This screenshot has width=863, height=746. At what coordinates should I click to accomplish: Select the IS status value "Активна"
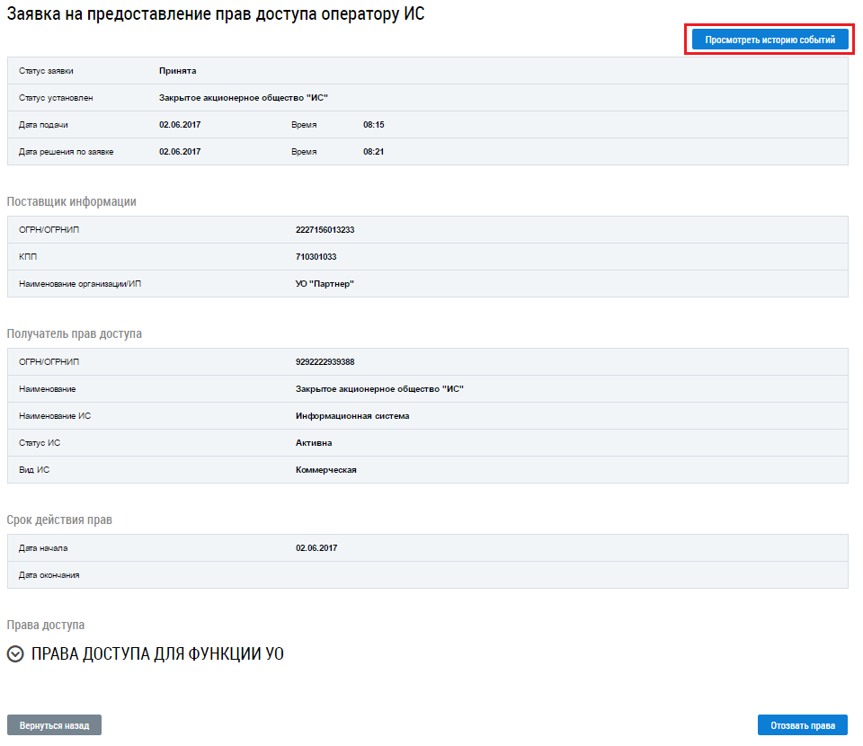tap(314, 443)
